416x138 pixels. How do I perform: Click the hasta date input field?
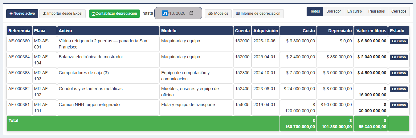(x=178, y=13)
